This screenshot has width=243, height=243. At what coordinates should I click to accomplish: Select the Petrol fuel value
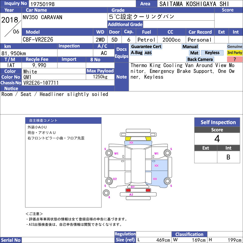point(146,40)
